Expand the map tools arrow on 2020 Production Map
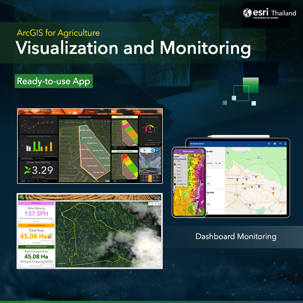The height and width of the screenshot is (303, 303). click(64, 121)
